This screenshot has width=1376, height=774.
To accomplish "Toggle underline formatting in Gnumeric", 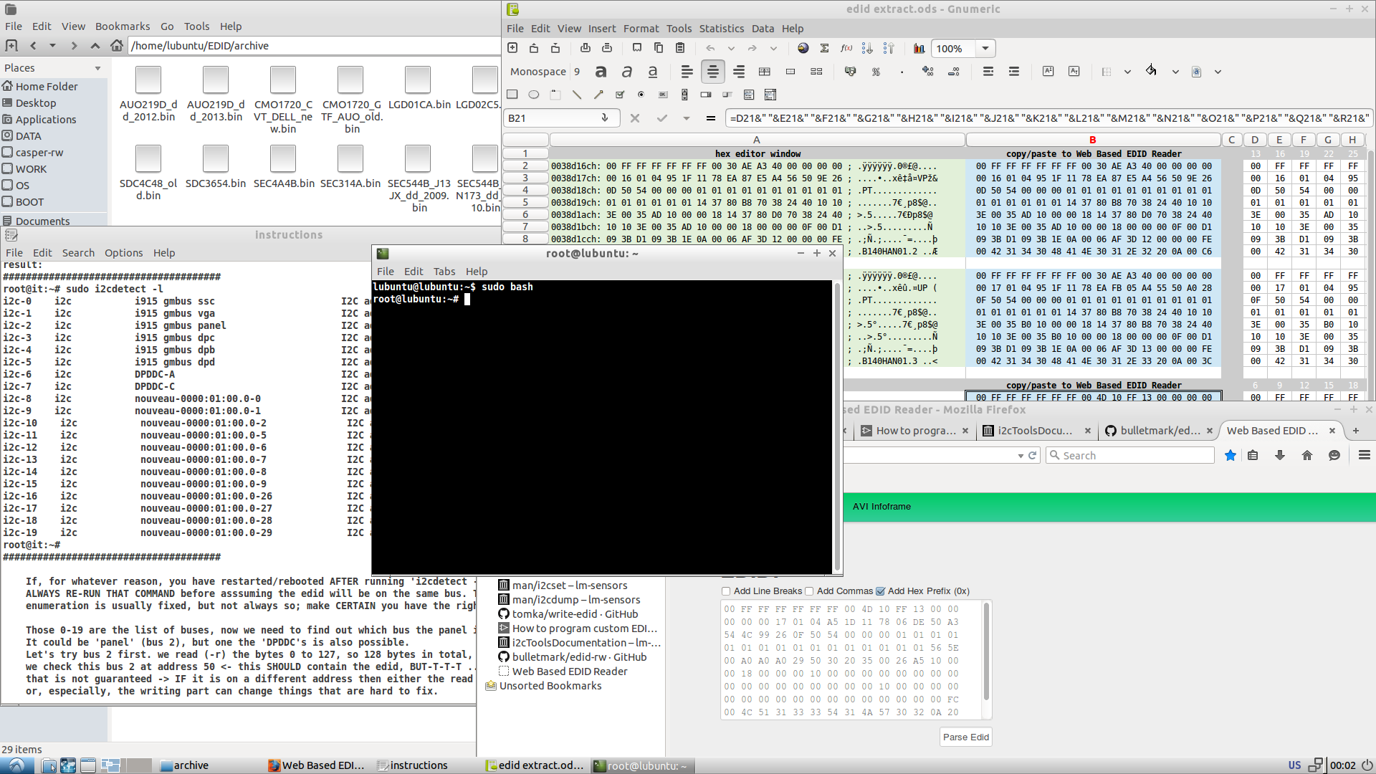I will coord(653,71).
